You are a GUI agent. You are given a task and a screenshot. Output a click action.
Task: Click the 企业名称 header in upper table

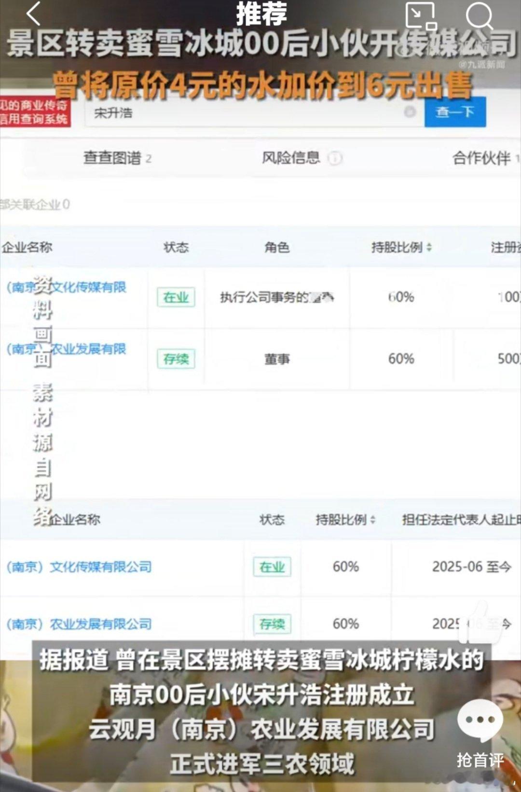(27, 247)
